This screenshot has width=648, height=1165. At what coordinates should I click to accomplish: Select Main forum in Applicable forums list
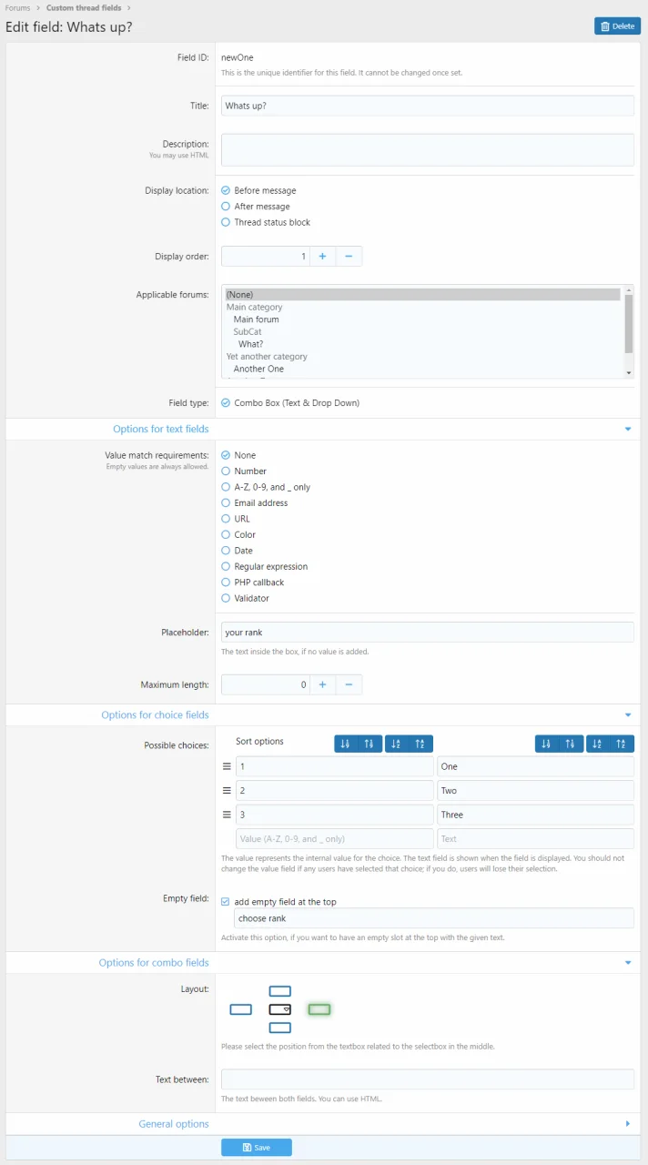tap(256, 319)
